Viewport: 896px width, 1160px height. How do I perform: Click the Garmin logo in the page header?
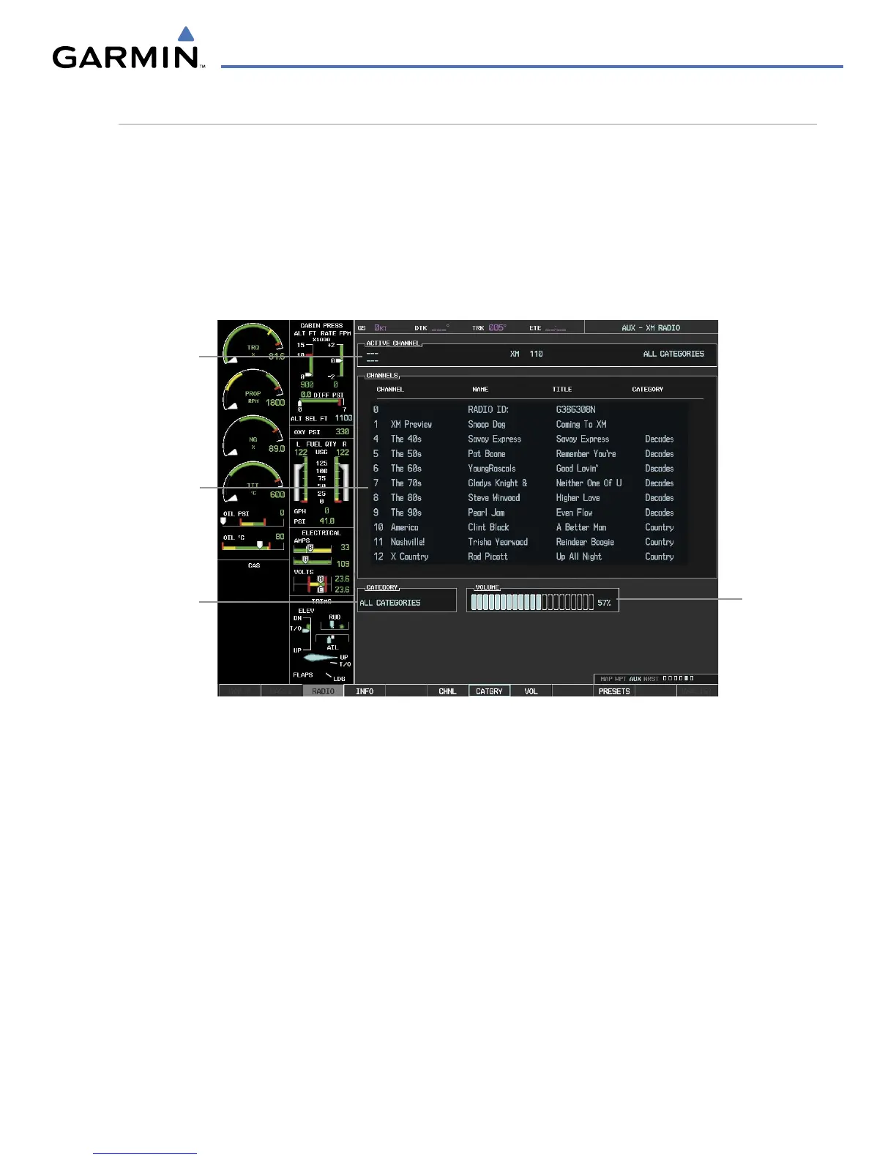tap(128, 48)
